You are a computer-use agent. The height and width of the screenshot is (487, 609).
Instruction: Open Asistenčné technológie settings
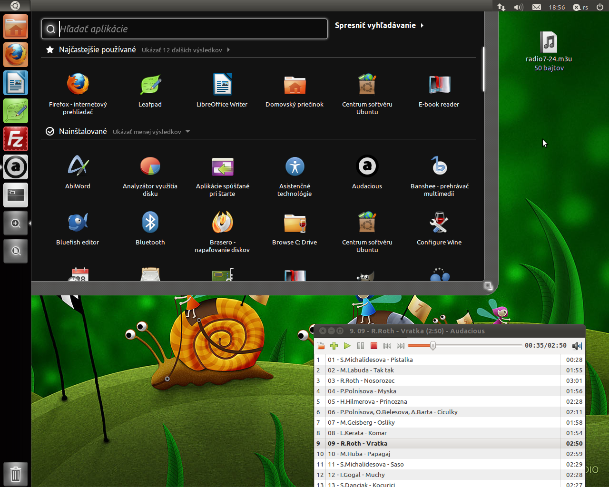point(295,176)
